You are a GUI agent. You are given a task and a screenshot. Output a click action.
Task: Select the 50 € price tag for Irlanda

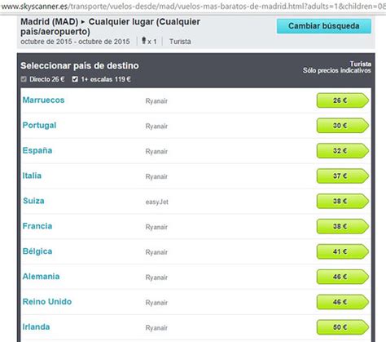pos(343,327)
